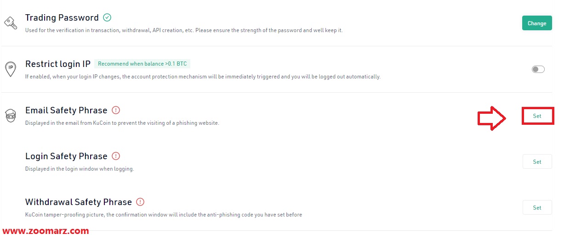
Task: Change the trading password
Action: point(537,23)
